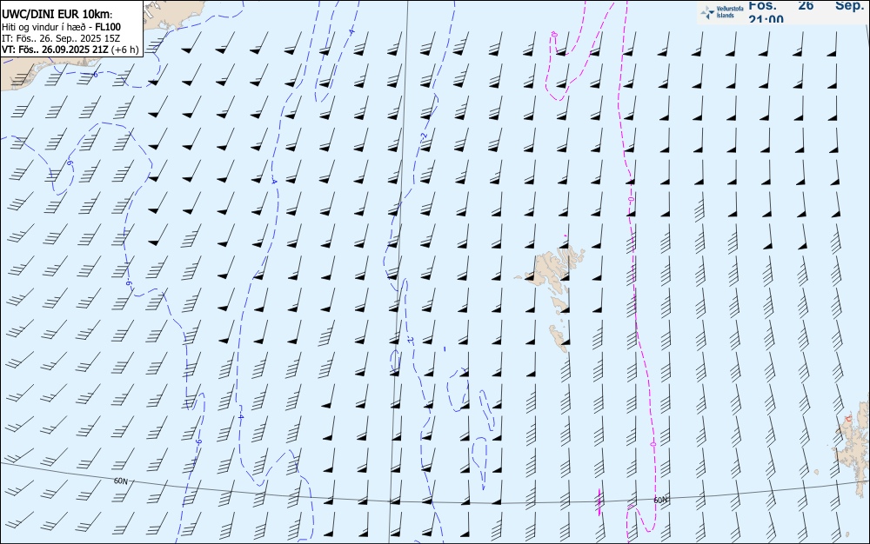Click the day number '26' in the header
Screen dimensions: 870x544
[806, 5]
